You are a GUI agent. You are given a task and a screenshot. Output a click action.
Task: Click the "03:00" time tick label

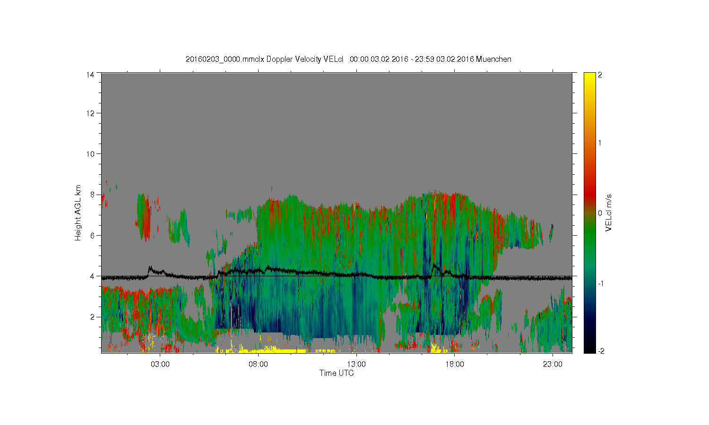coord(160,365)
